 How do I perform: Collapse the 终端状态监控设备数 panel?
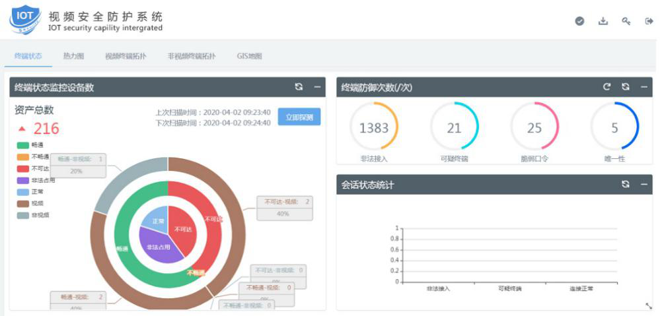pyautogui.click(x=317, y=87)
